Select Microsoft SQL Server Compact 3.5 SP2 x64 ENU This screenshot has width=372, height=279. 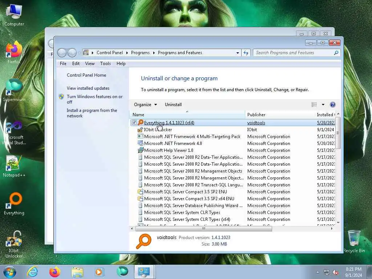click(x=232, y=199)
